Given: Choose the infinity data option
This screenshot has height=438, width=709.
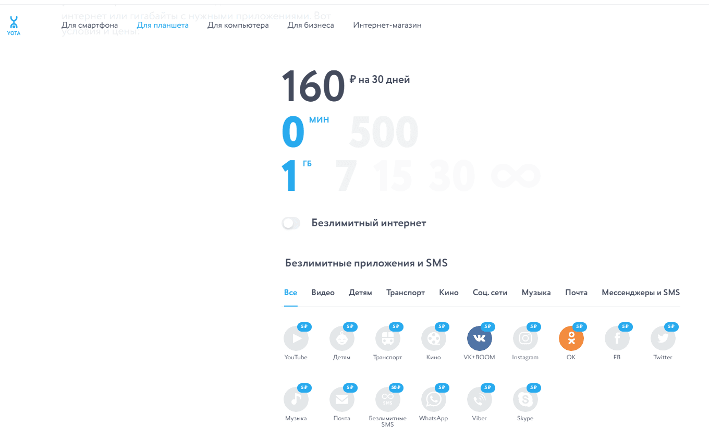Looking at the screenshot, I should (x=516, y=176).
